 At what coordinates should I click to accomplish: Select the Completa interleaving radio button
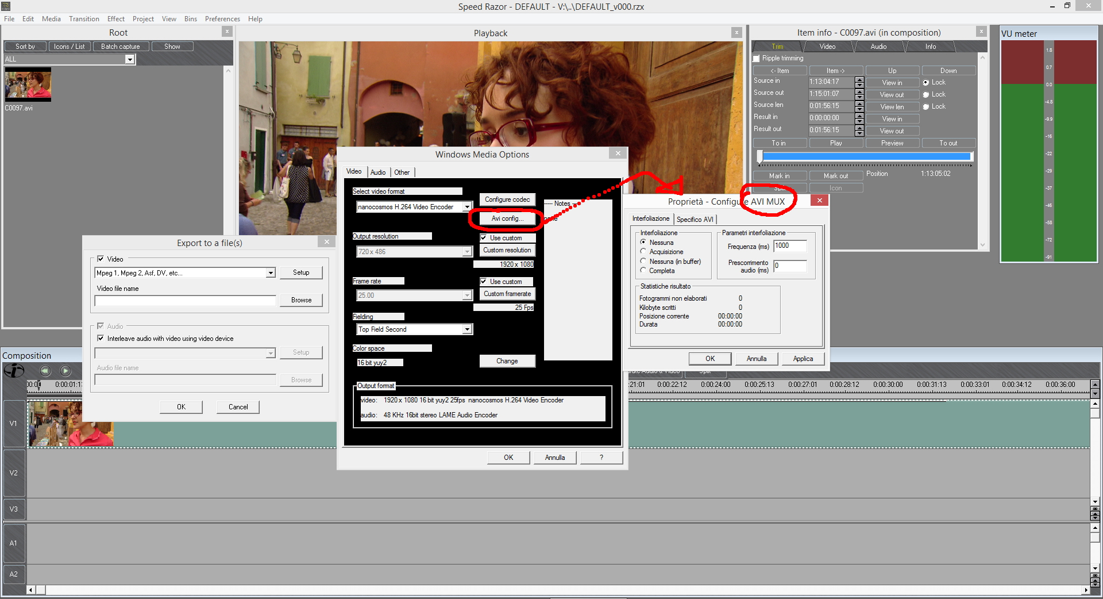[643, 271]
